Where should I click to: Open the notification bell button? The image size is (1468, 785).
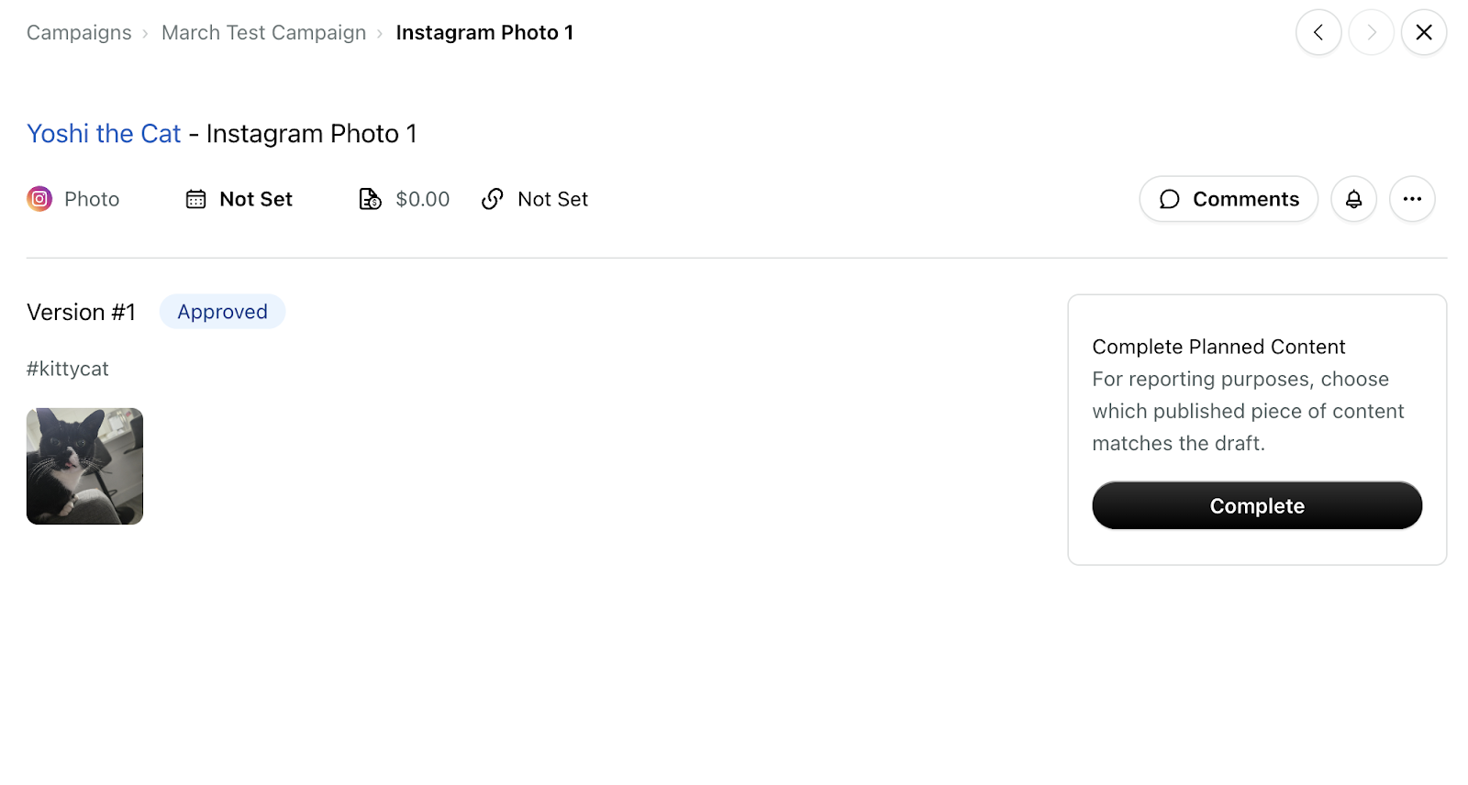click(x=1353, y=199)
